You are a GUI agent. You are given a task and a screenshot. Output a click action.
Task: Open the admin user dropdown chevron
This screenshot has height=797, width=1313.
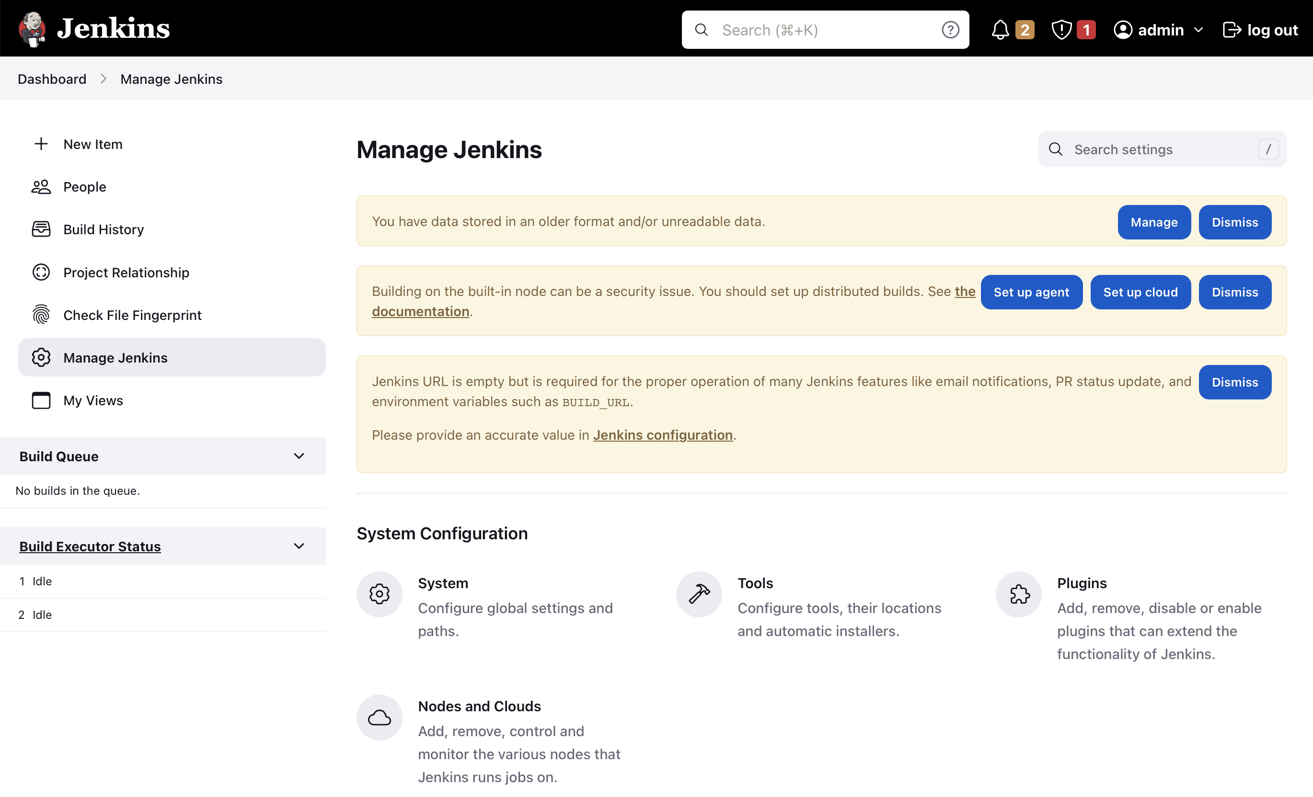point(1198,30)
